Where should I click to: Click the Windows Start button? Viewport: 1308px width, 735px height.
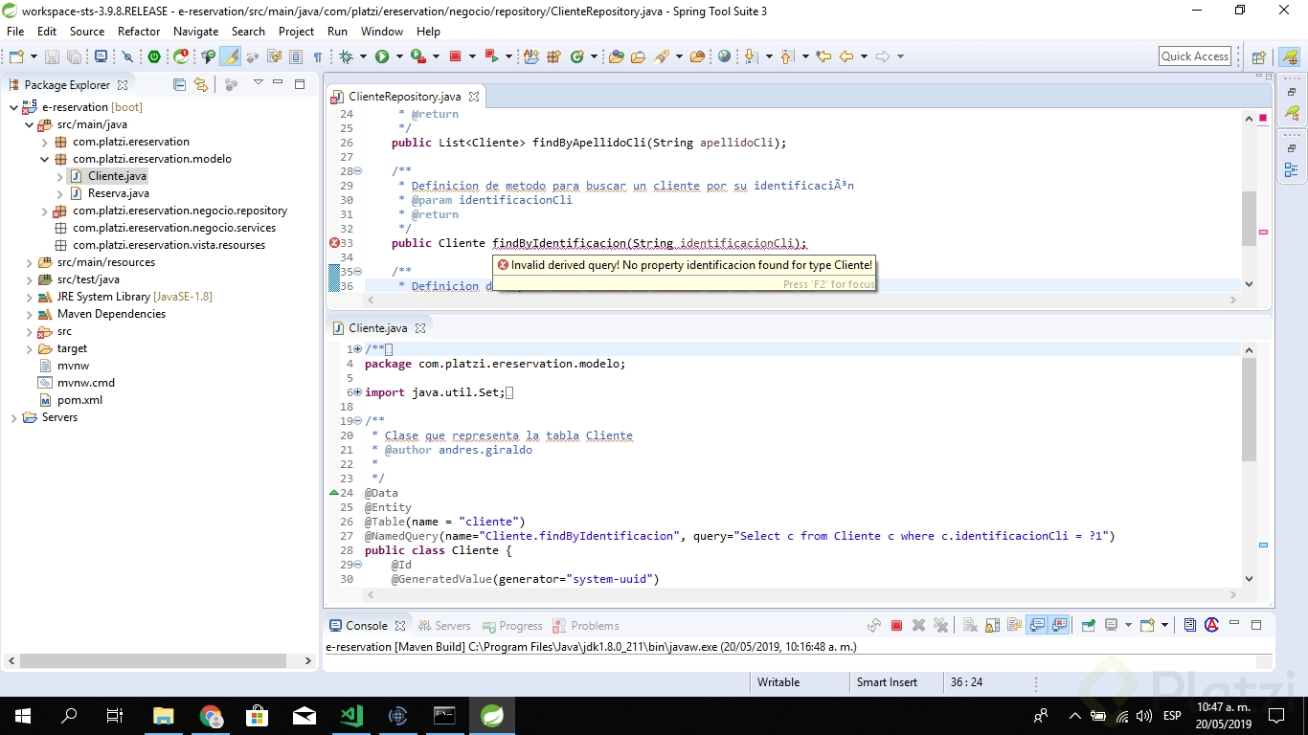[x=23, y=716]
